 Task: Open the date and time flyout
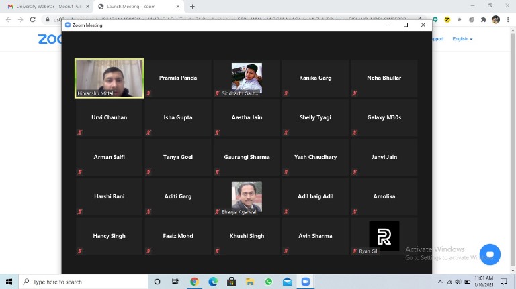pyautogui.click(x=484, y=282)
